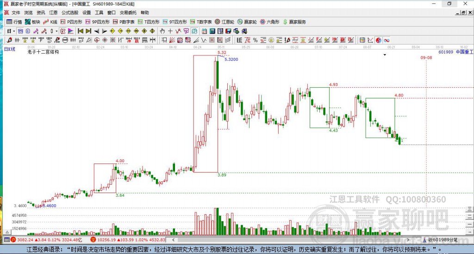This screenshot has width=474, height=254.
Task: Click the round gold coin 金 icon
Action: click(271, 40)
